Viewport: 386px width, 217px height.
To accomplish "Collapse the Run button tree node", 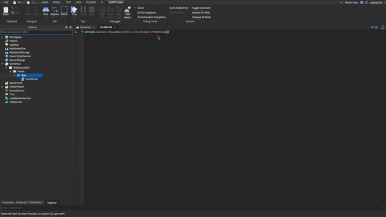I will pos(14,75).
